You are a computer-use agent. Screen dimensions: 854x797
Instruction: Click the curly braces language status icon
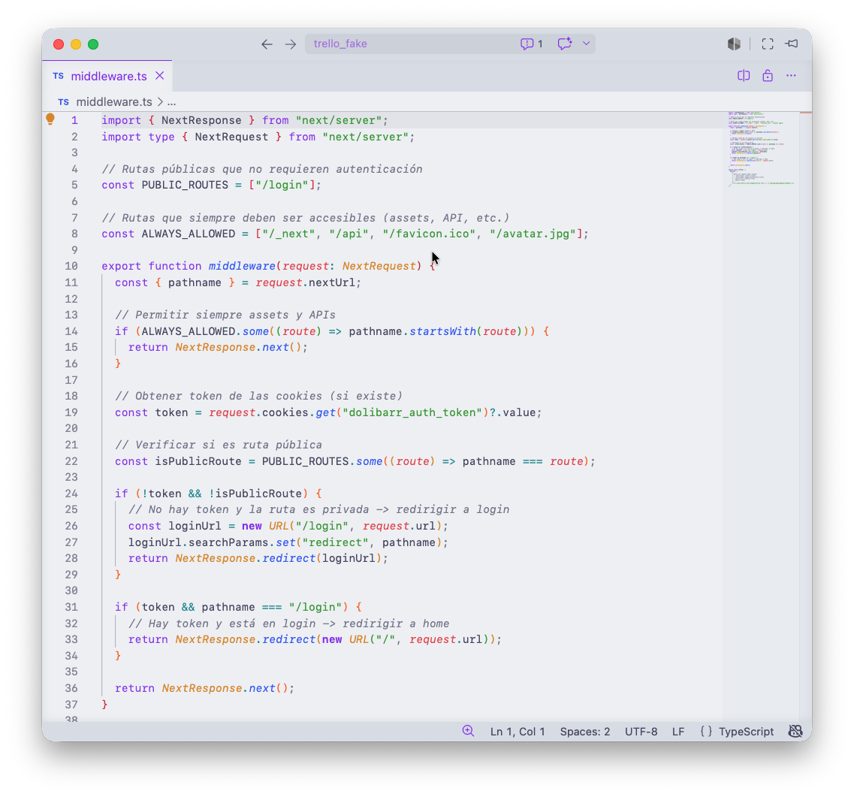[706, 732]
